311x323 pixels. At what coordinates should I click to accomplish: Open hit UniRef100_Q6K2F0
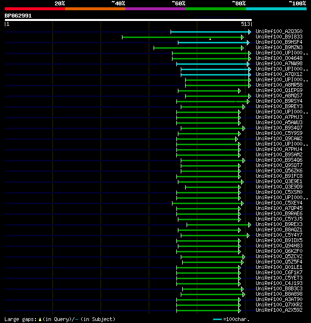click(279, 251)
